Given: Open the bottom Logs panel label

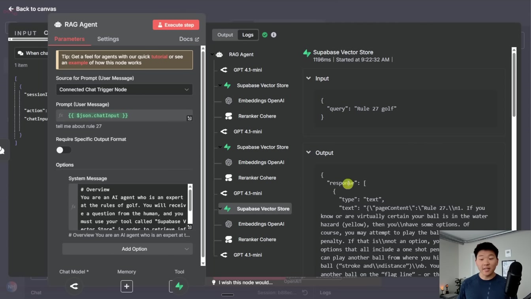Looking at the screenshot, I should tap(325, 293).
